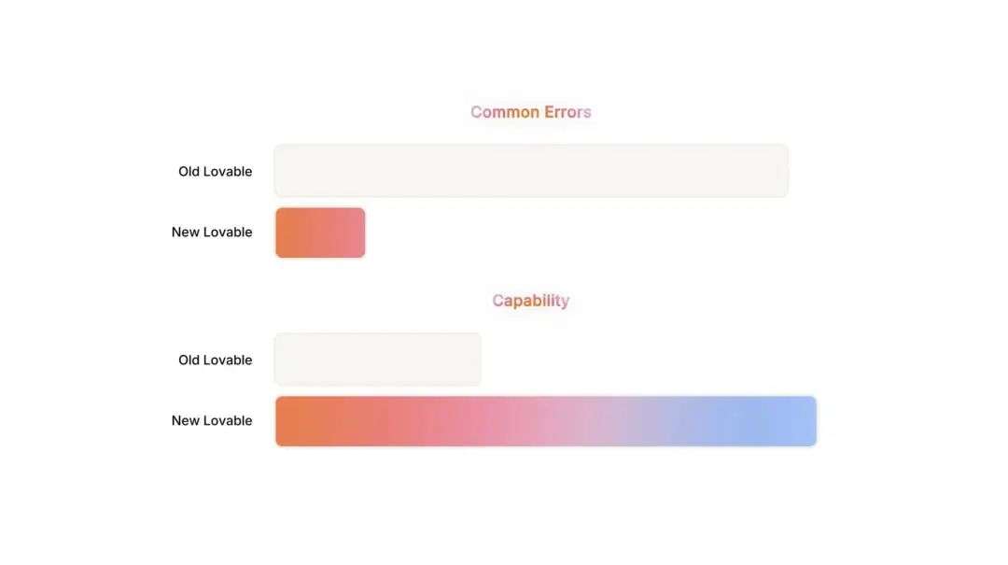Click the Common Errors heading
The width and height of the screenshot is (1008, 565).
click(530, 112)
